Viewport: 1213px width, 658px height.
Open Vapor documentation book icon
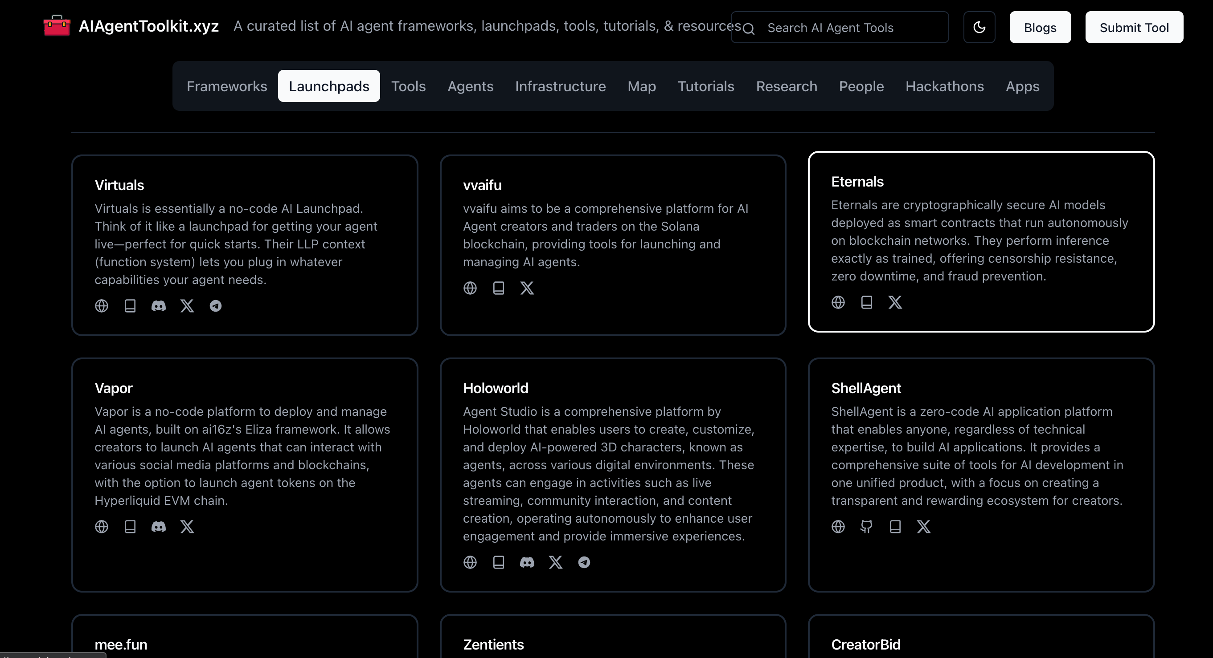(x=130, y=526)
